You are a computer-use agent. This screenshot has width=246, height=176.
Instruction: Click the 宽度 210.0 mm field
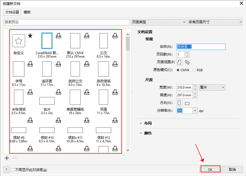pos(184,87)
